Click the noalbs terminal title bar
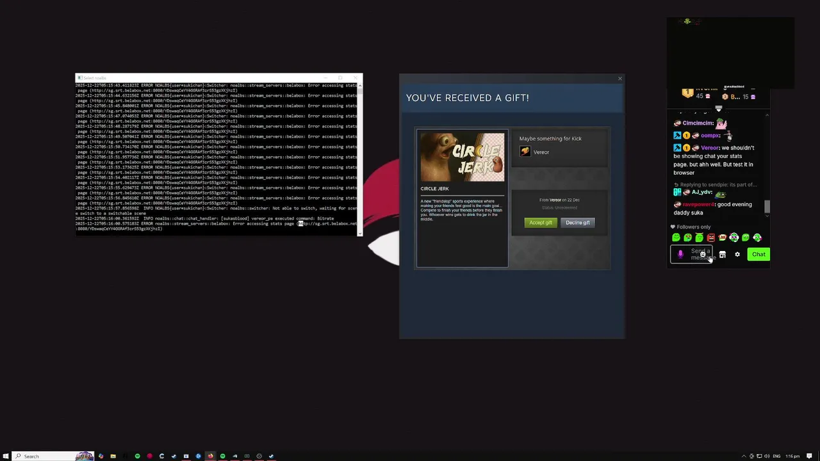Image resolution: width=820 pixels, height=461 pixels. 218,77
